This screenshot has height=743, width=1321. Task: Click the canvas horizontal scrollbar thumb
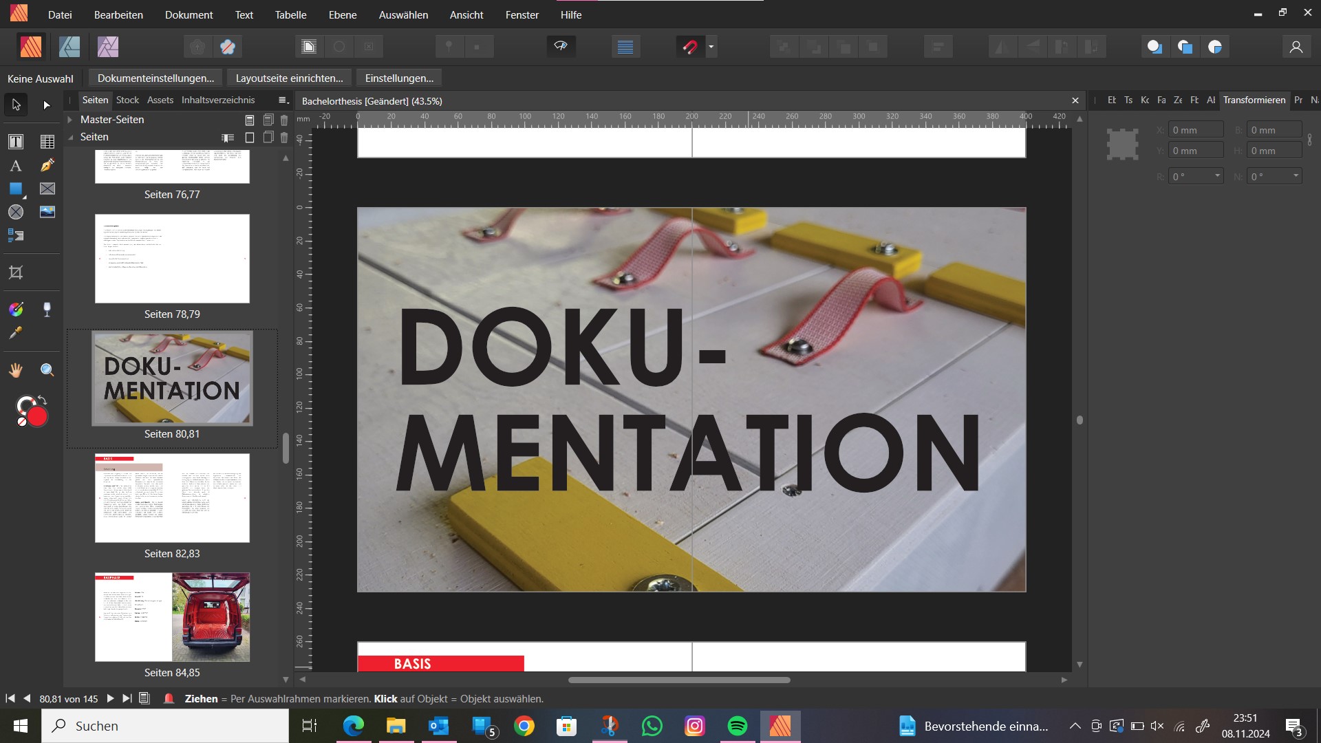[x=679, y=680]
